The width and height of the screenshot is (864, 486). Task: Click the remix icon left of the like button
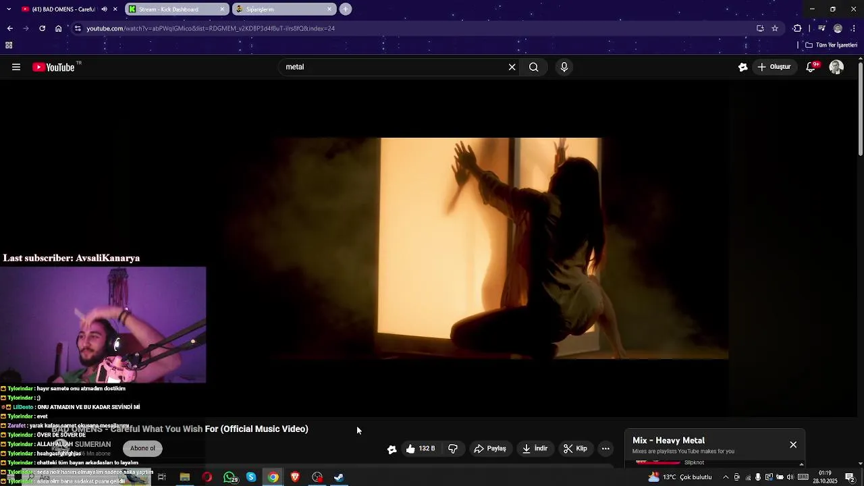pyautogui.click(x=392, y=449)
